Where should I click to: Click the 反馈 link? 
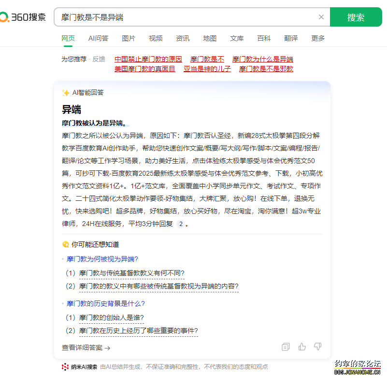tap(99, 59)
